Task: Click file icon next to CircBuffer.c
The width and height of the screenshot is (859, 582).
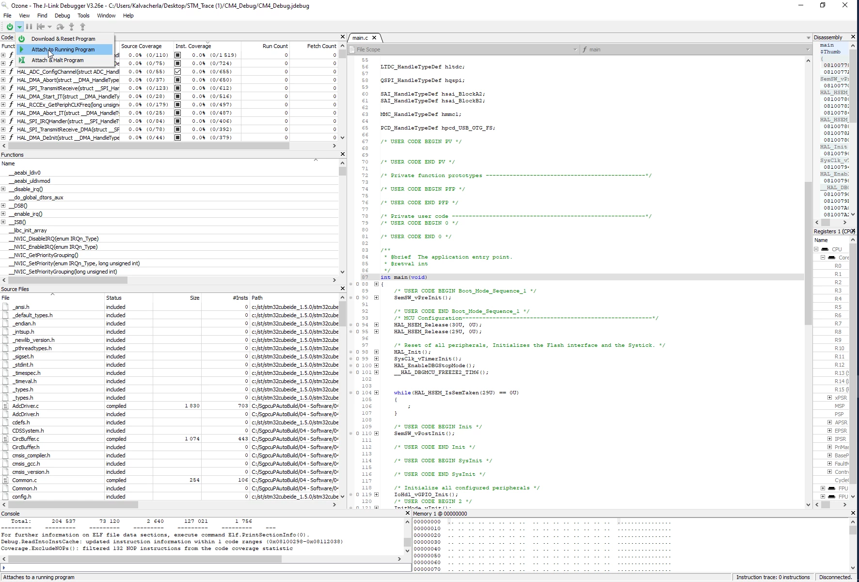Action: 5,439
